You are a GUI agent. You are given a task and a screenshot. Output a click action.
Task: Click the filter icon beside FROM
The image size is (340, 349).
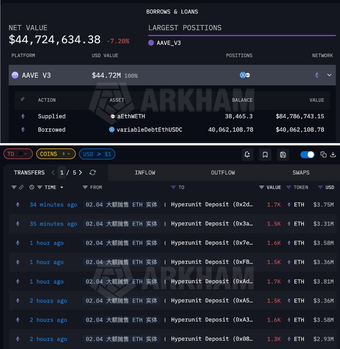pyautogui.click(x=85, y=187)
